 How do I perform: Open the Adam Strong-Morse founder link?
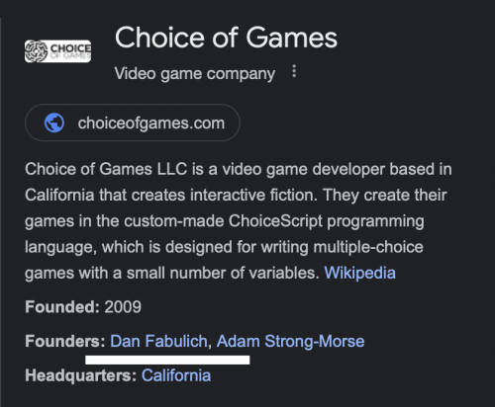(290, 341)
